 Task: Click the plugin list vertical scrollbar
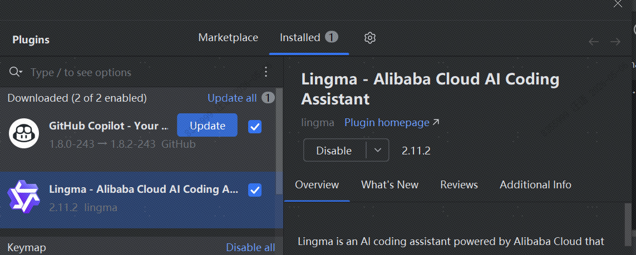(x=279, y=142)
